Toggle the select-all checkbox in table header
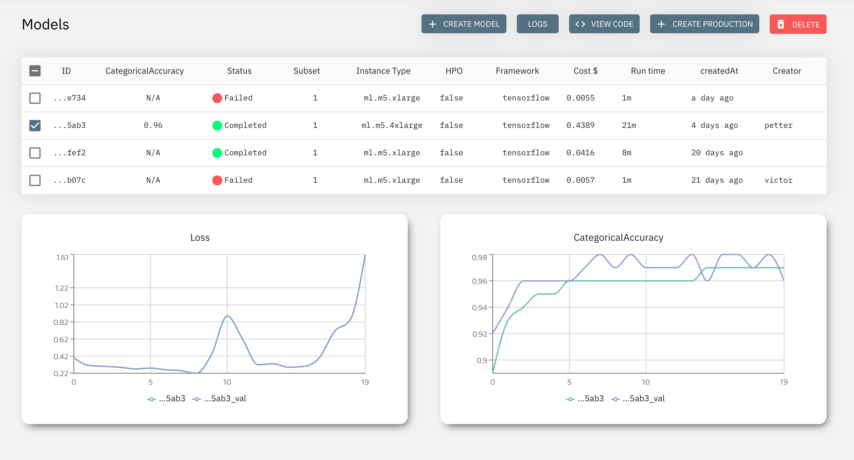Image resolution: width=854 pixels, height=460 pixels. pyautogui.click(x=35, y=71)
